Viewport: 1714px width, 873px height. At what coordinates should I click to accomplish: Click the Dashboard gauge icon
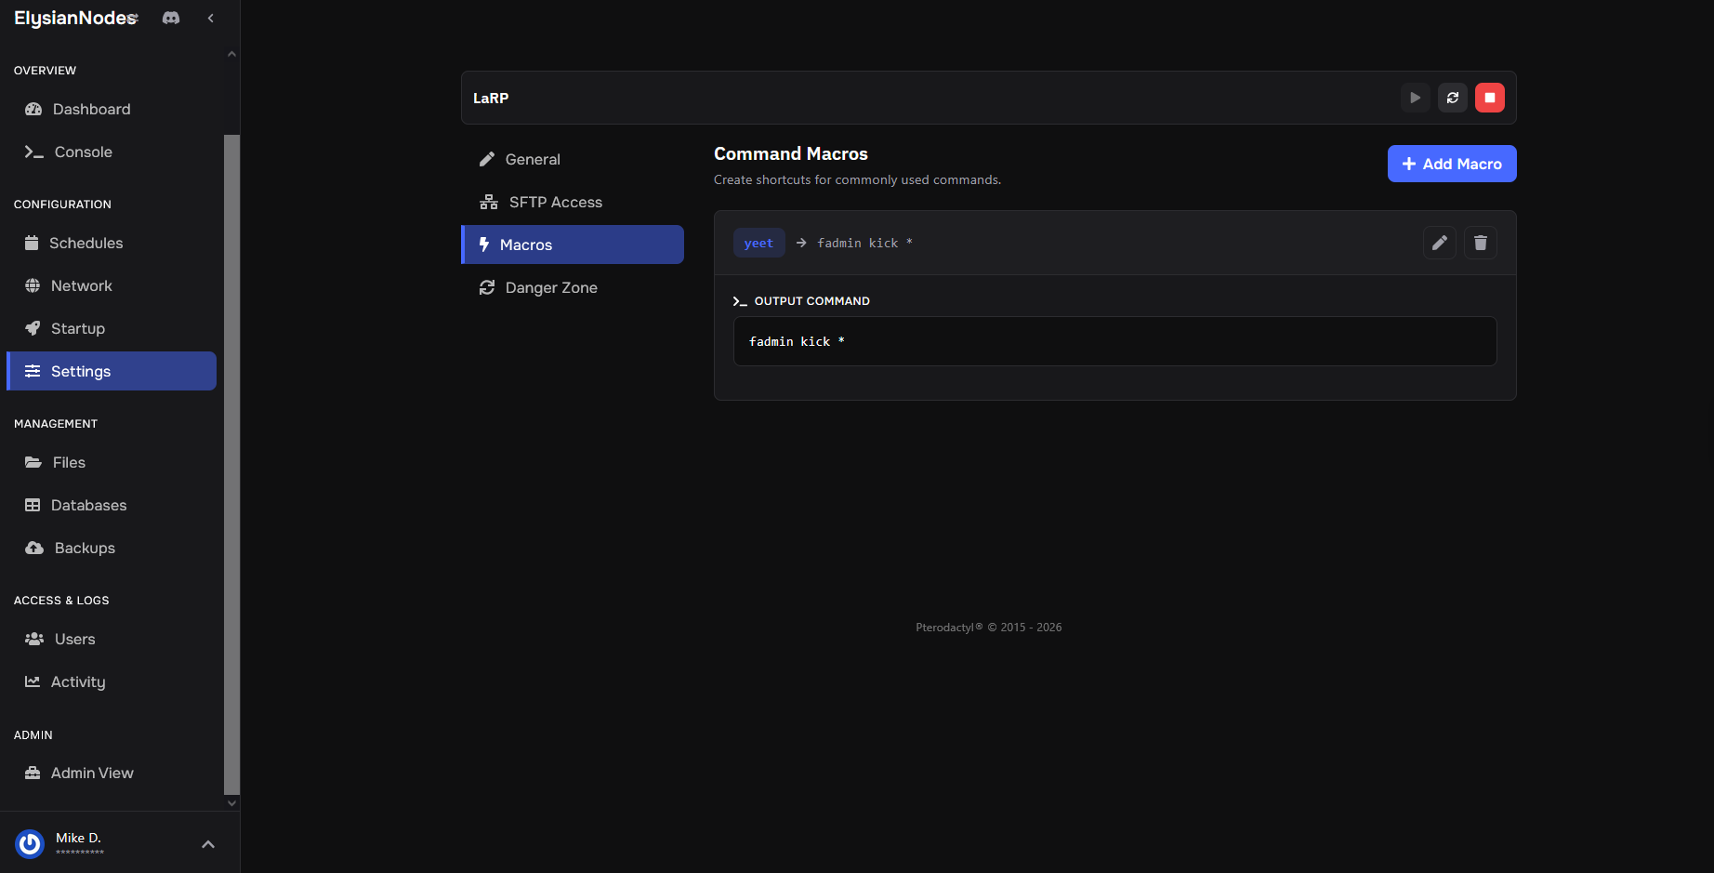pos(33,109)
